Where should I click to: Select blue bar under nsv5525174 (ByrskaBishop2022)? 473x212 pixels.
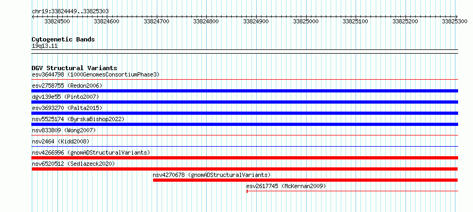coord(245,124)
